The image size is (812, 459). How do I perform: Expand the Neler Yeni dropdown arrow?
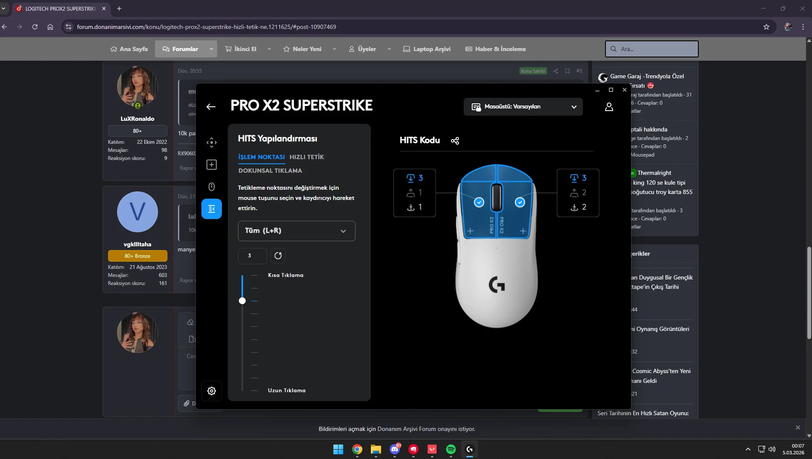coord(334,49)
